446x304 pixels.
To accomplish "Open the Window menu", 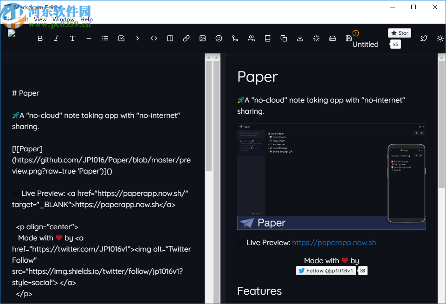I will click(x=63, y=19).
